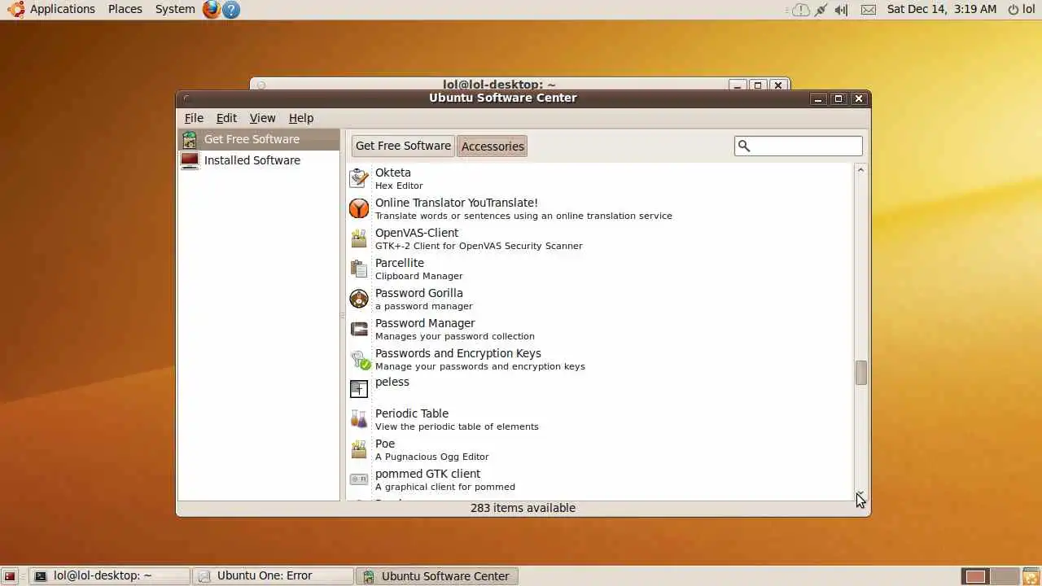Click the Okteta hex editor icon
This screenshot has height=586, width=1042.
coord(359,178)
